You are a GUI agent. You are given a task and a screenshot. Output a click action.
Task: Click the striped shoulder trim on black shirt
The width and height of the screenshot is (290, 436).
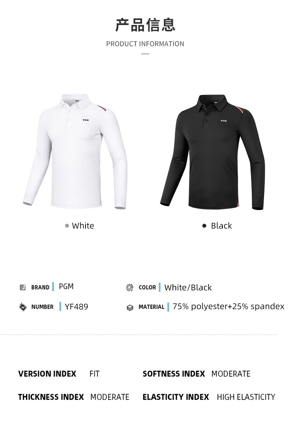pyautogui.click(x=240, y=109)
